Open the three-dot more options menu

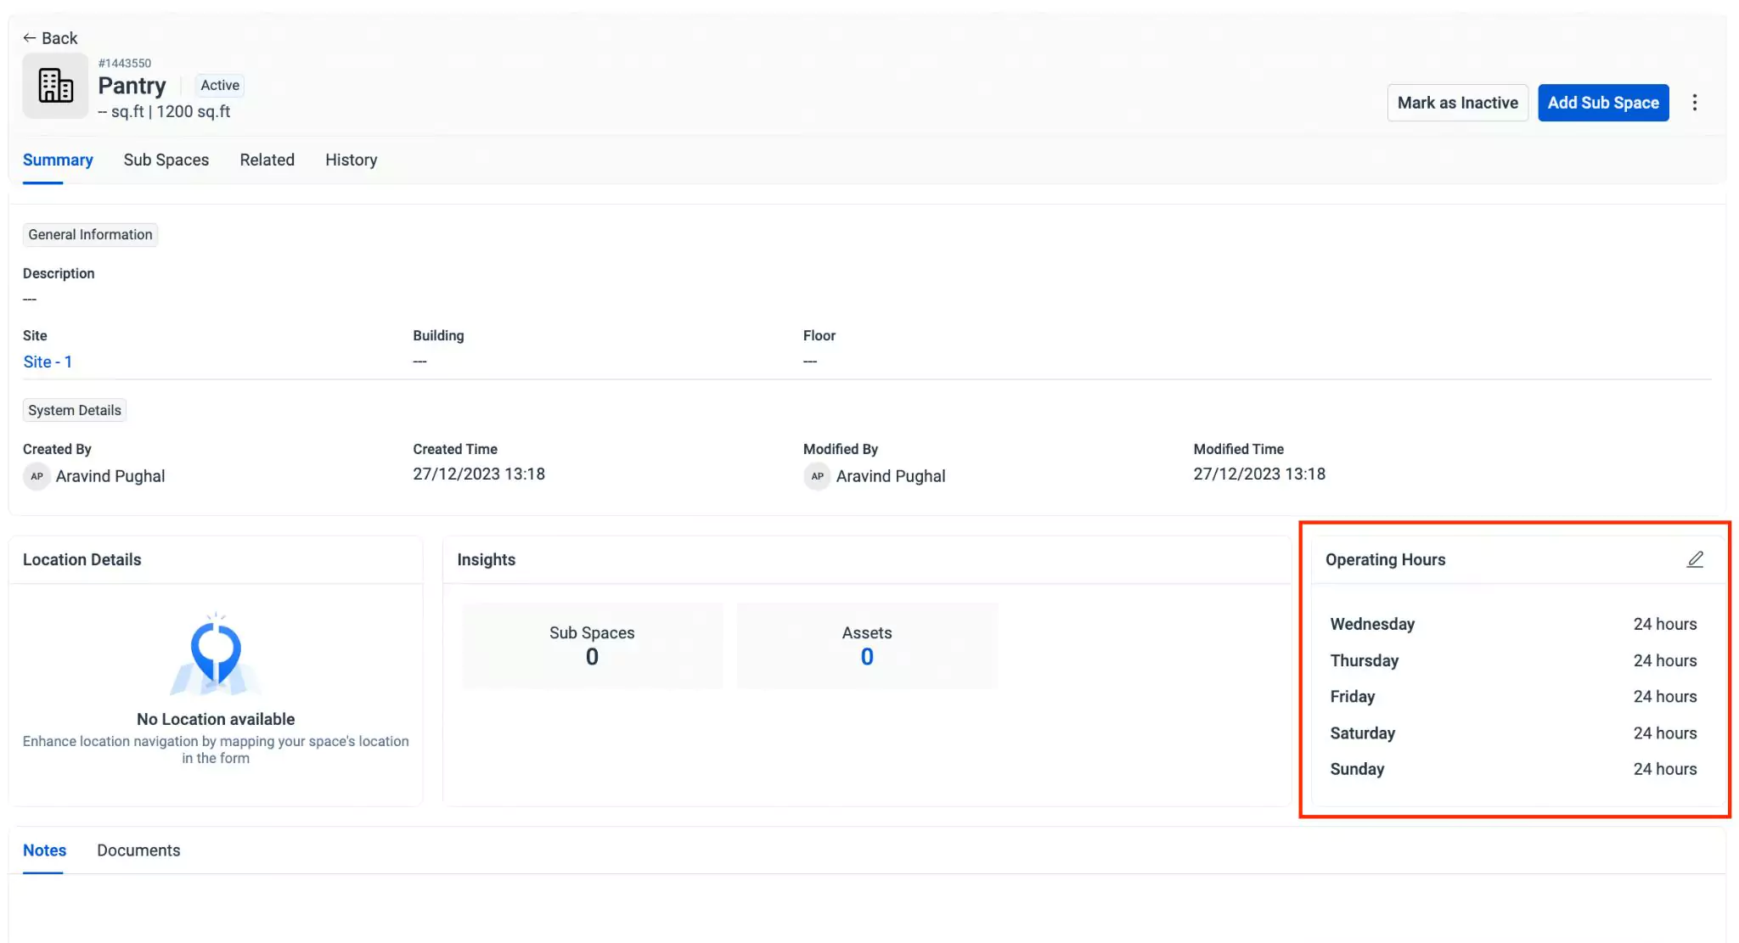[1694, 103]
